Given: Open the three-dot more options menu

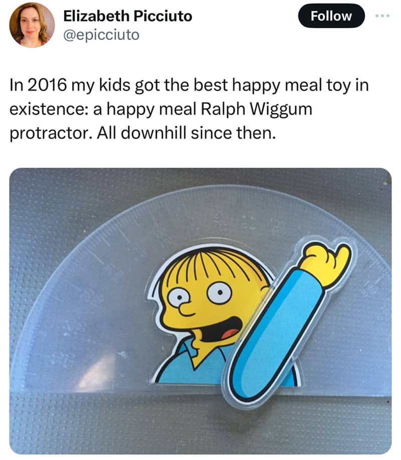Looking at the screenshot, I should [x=383, y=16].
